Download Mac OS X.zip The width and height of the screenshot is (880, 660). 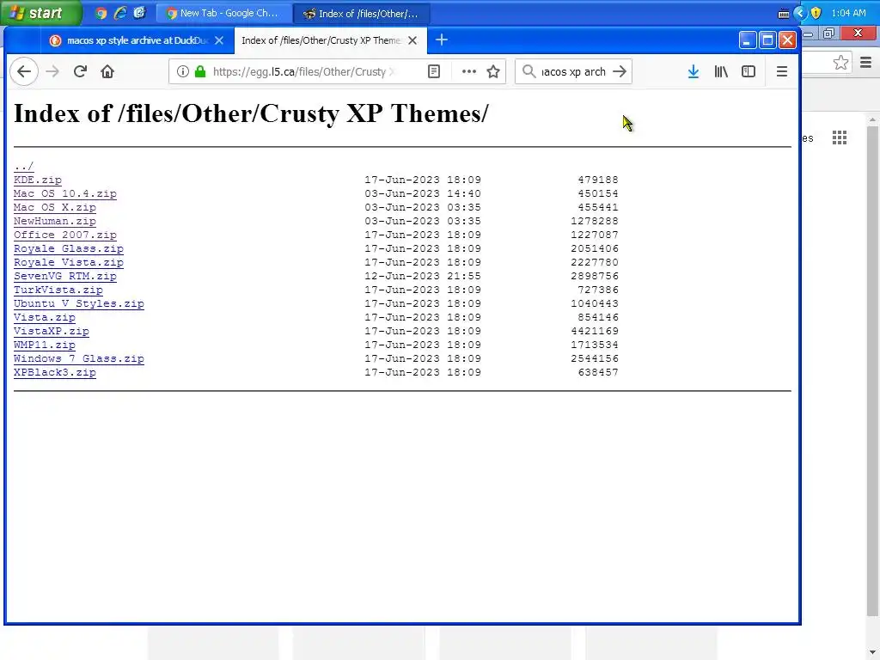coord(55,207)
